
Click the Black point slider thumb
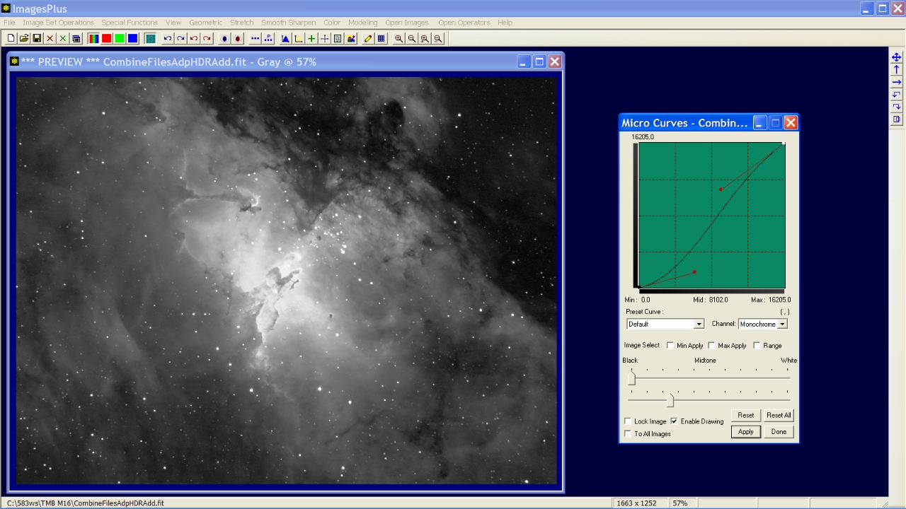click(632, 378)
